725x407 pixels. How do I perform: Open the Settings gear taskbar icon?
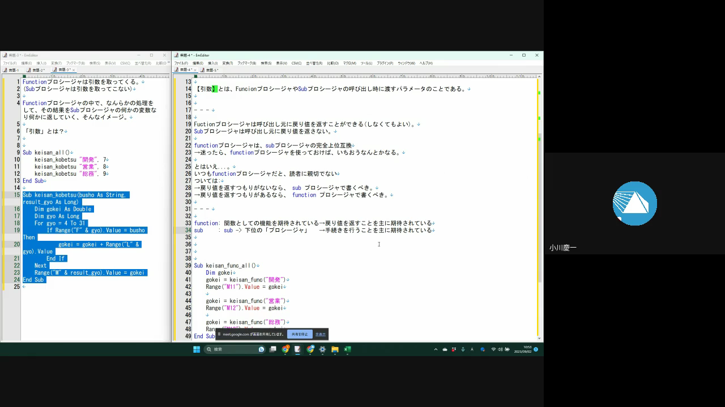click(x=322, y=349)
